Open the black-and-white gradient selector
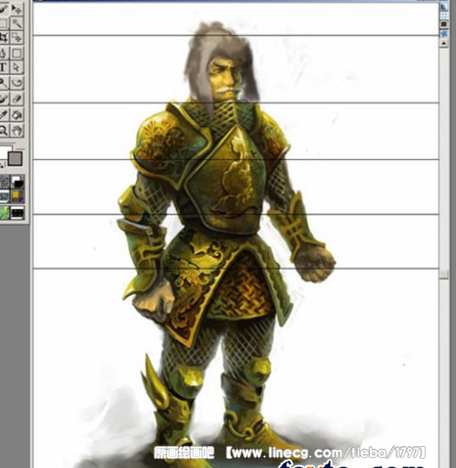 pyautogui.click(x=17, y=182)
